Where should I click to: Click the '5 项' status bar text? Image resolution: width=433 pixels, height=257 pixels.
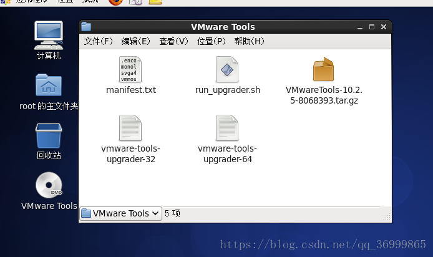point(172,213)
